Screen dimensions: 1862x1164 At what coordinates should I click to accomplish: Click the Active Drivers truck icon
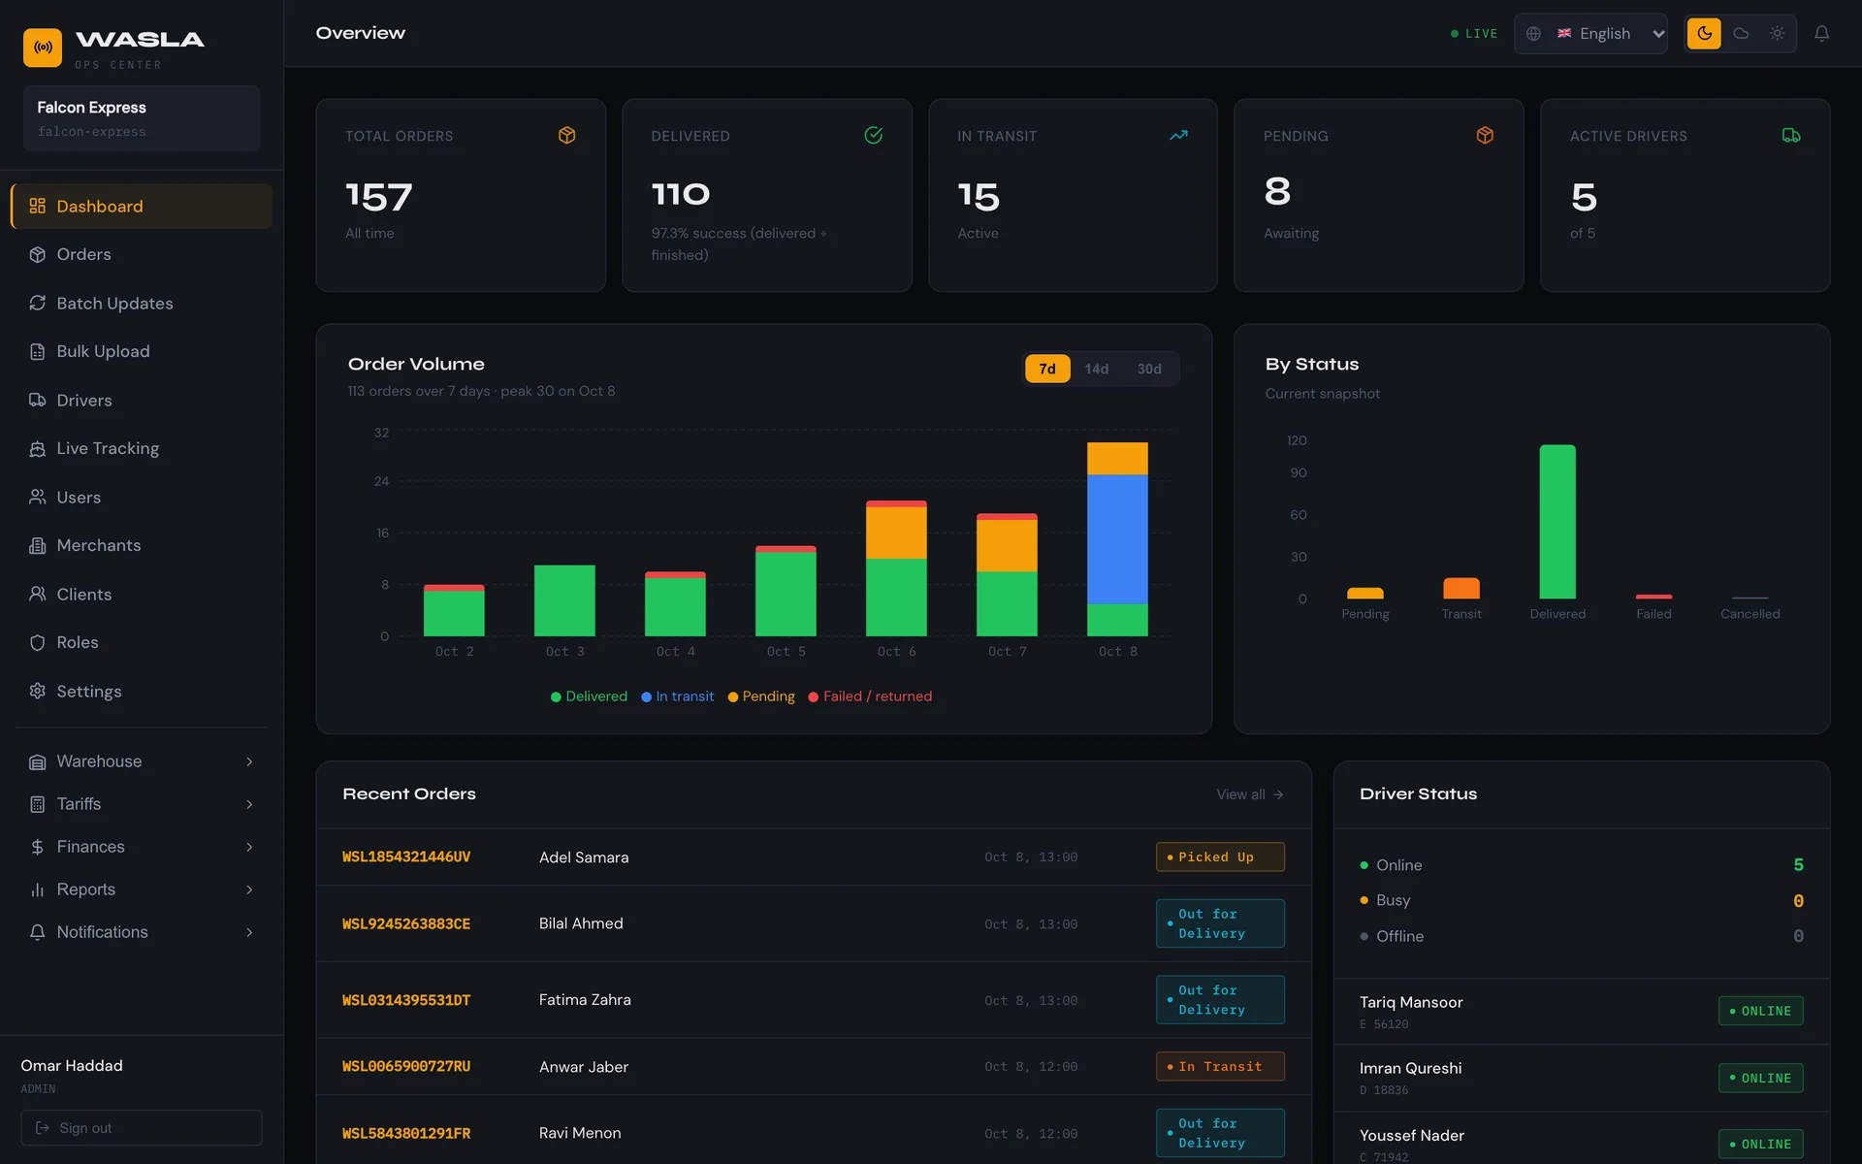click(x=1791, y=135)
